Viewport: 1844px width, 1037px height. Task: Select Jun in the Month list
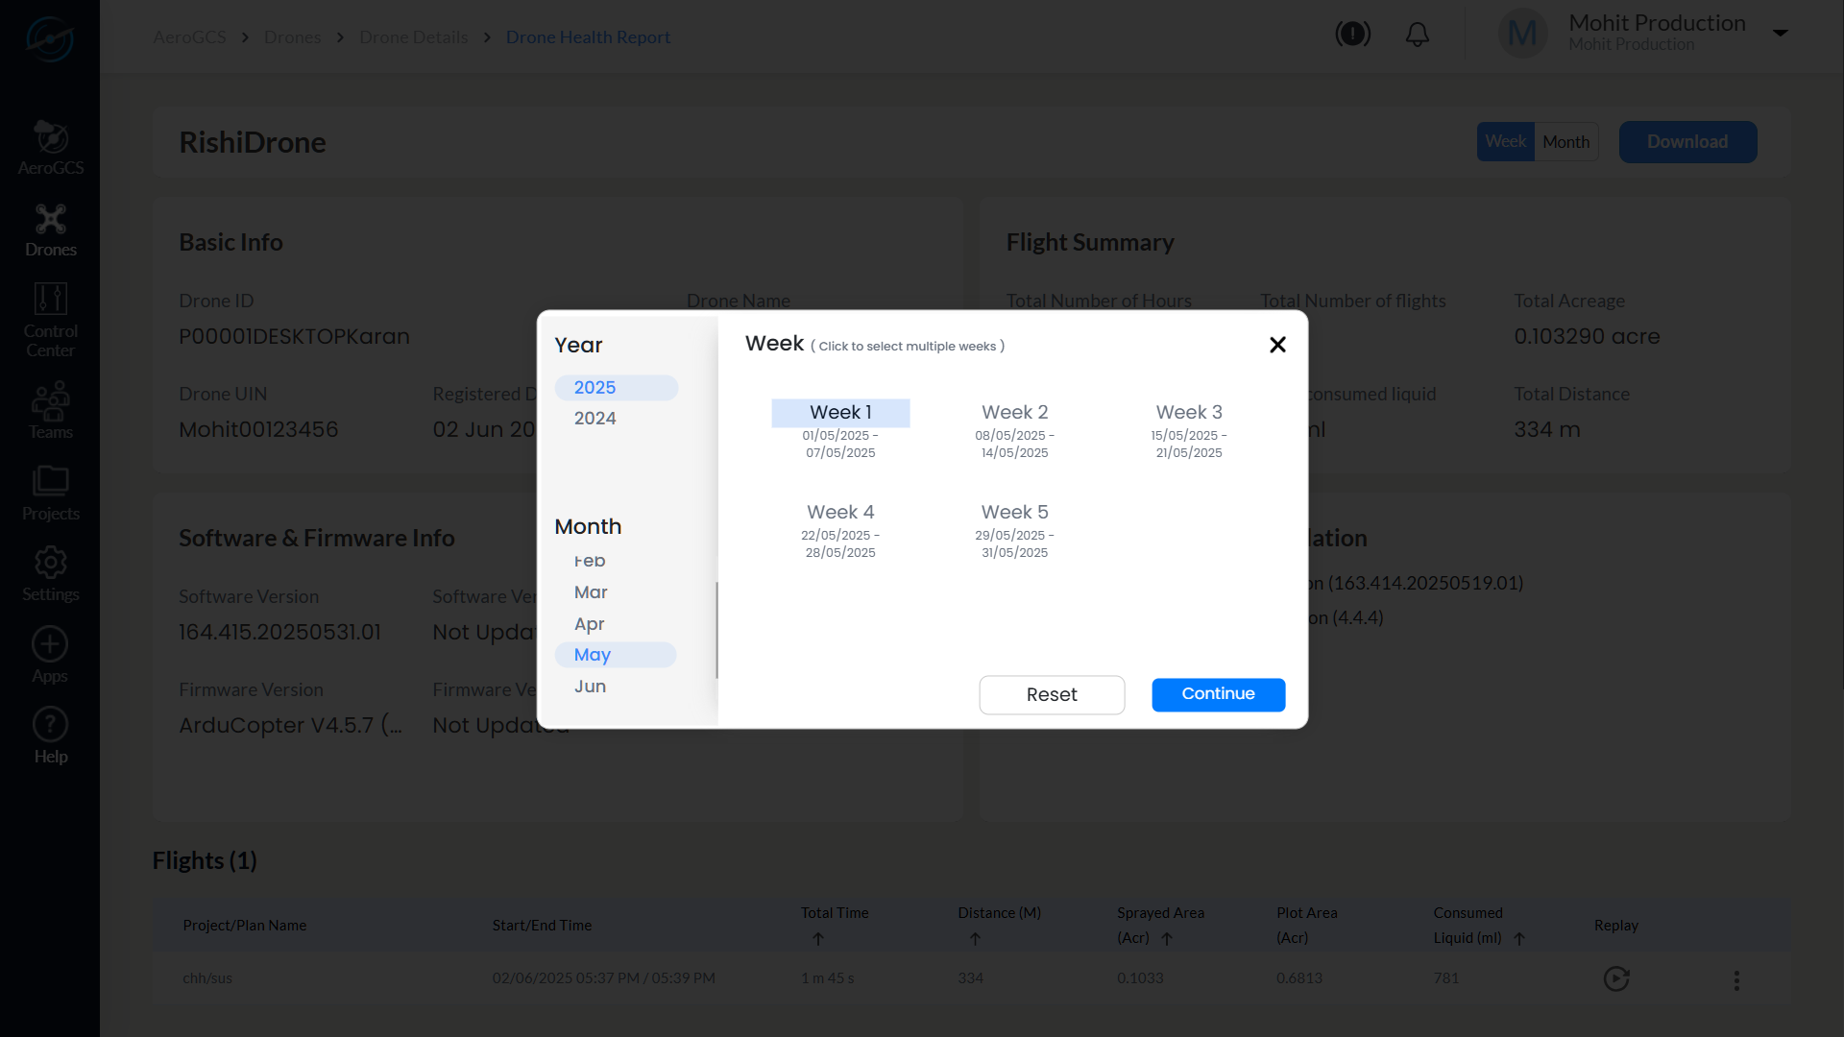tap(591, 687)
